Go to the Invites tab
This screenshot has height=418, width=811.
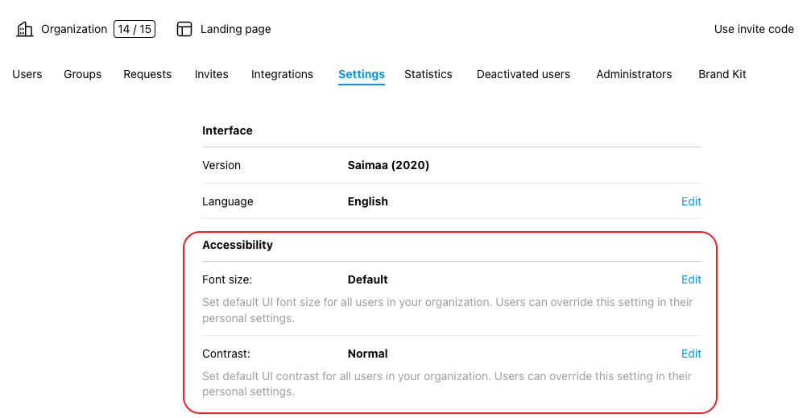pos(212,74)
